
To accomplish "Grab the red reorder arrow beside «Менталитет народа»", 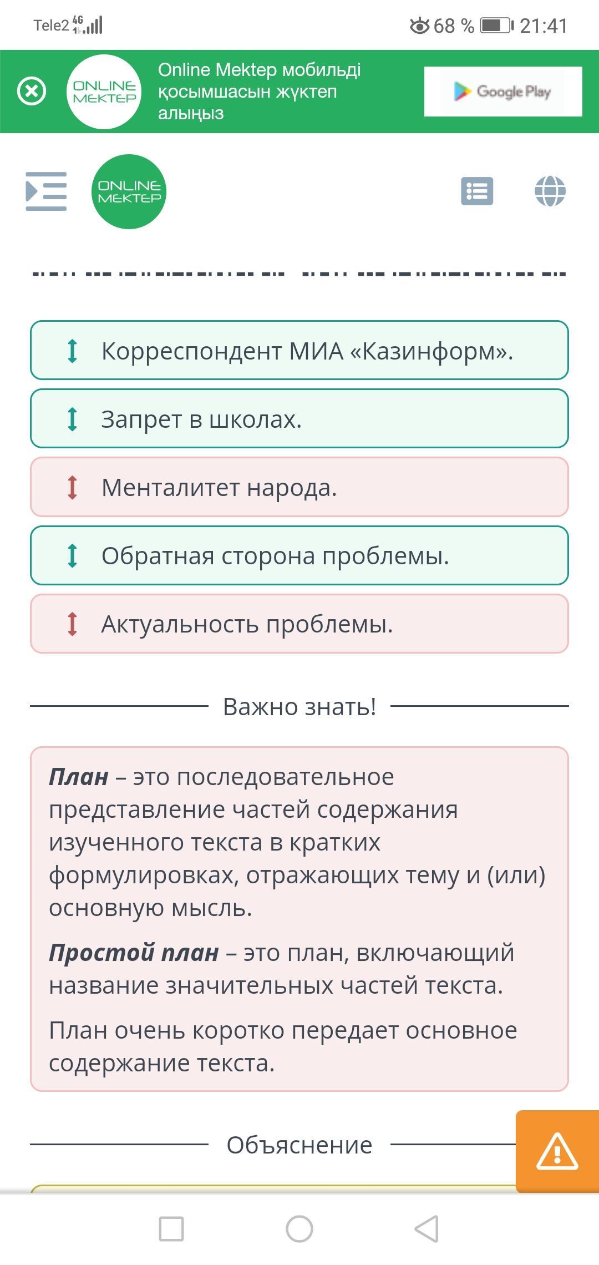I will (72, 488).
